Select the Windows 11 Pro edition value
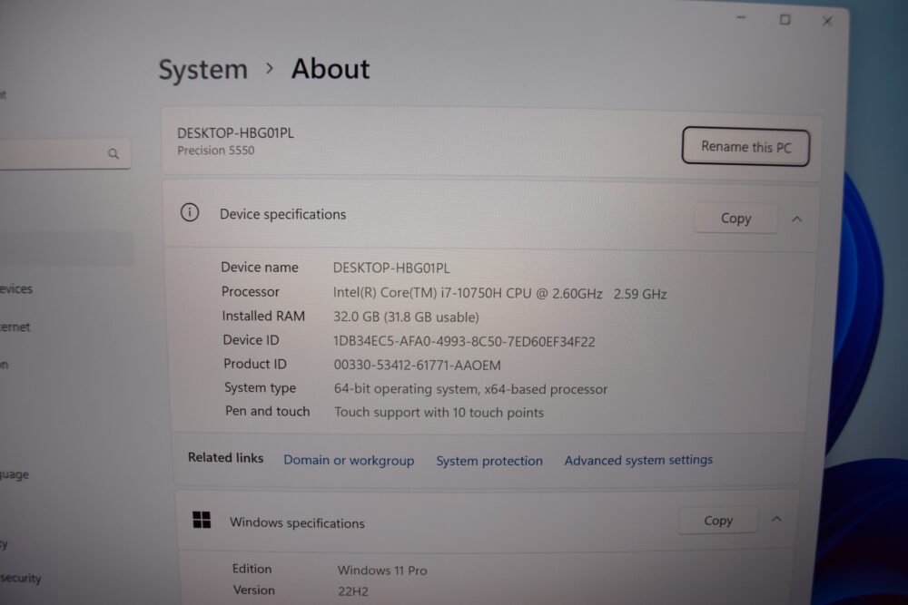Viewport: 908px width, 605px height. click(x=382, y=571)
